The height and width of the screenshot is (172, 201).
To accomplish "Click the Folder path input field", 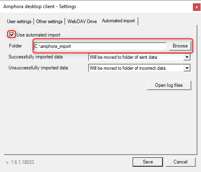I will (100, 46).
